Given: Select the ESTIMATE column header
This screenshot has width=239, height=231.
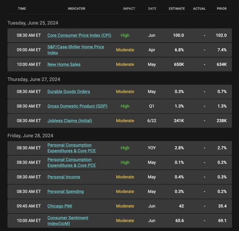Looking at the screenshot, I should click(177, 8).
